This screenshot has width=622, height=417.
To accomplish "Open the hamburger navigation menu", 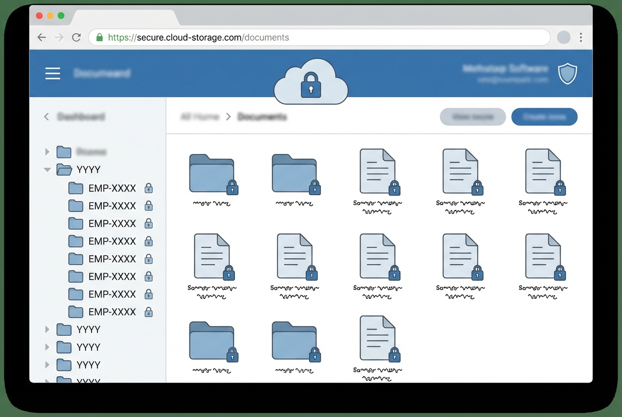I will (x=53, y=73).
